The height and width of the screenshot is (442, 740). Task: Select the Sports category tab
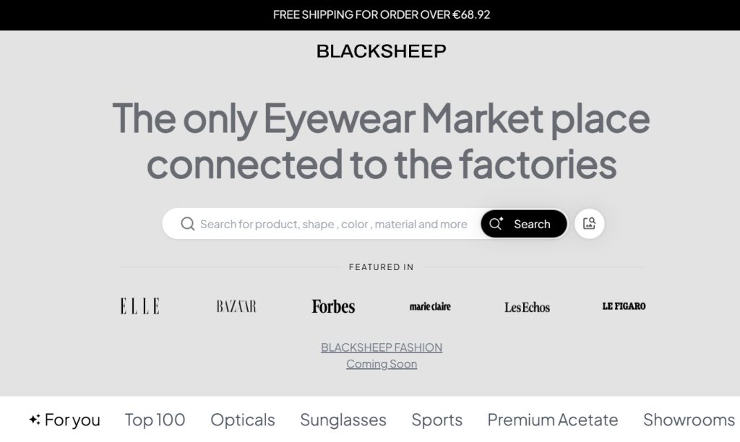pos(437,420)
